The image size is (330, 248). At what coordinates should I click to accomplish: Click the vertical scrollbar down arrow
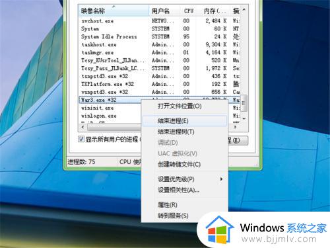(244, 118)
